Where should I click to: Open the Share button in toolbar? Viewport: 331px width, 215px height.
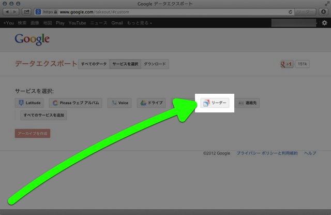point(26,12)
